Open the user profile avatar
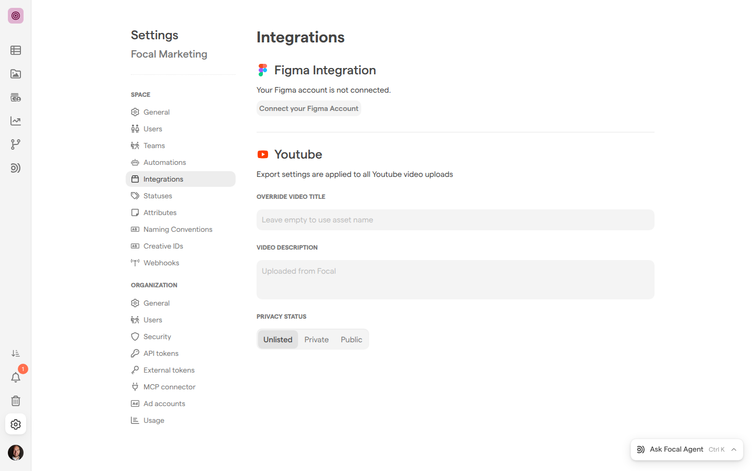The image size is (754, 471). [x=16, y=453]
